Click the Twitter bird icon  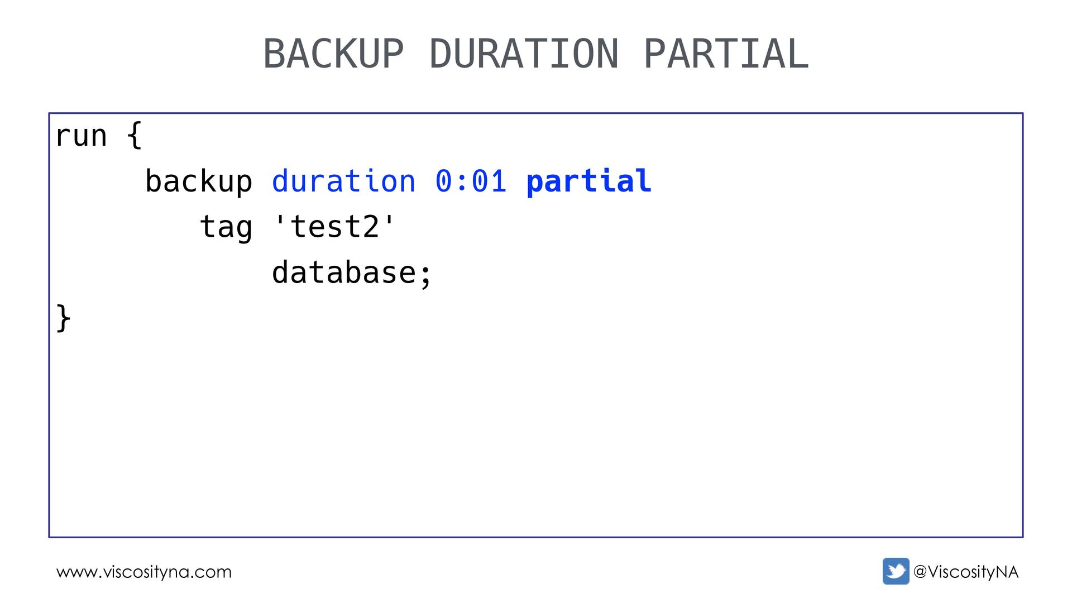pos(896,571)
